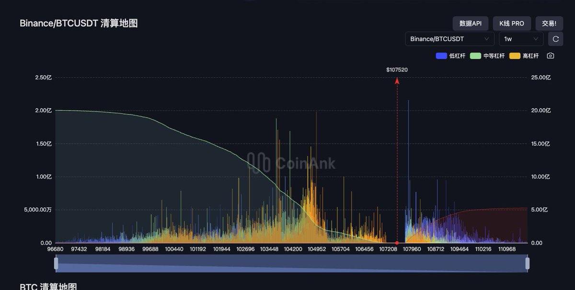Click x-axis label 97432
Viewport: 575px width, 290px height.
coord(79,249)
